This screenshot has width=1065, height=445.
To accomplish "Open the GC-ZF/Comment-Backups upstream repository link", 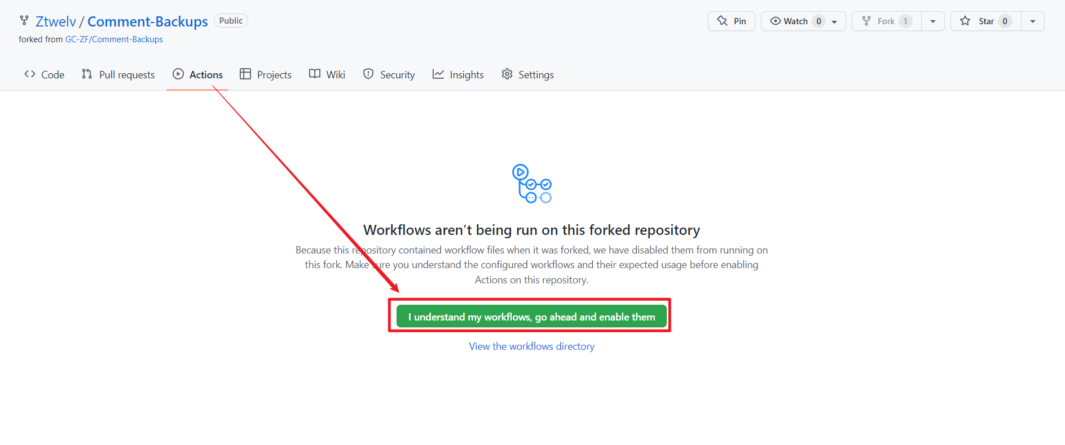I will point(114,39).
